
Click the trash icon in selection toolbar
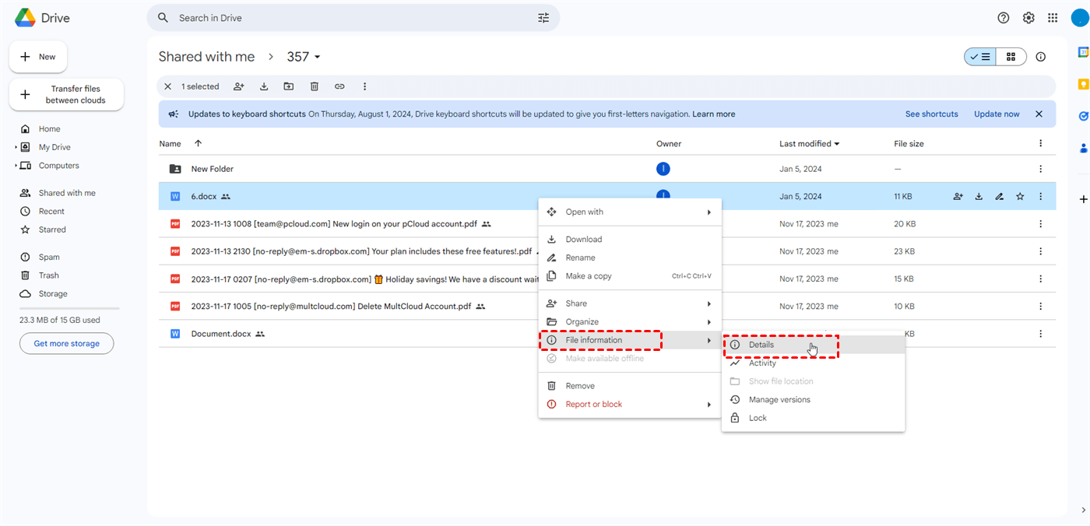[x=314, y=86]
